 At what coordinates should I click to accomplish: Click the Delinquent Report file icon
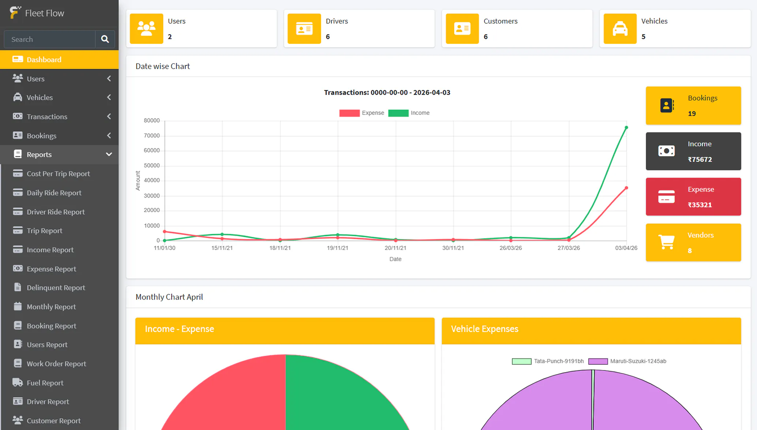(18, 287)
